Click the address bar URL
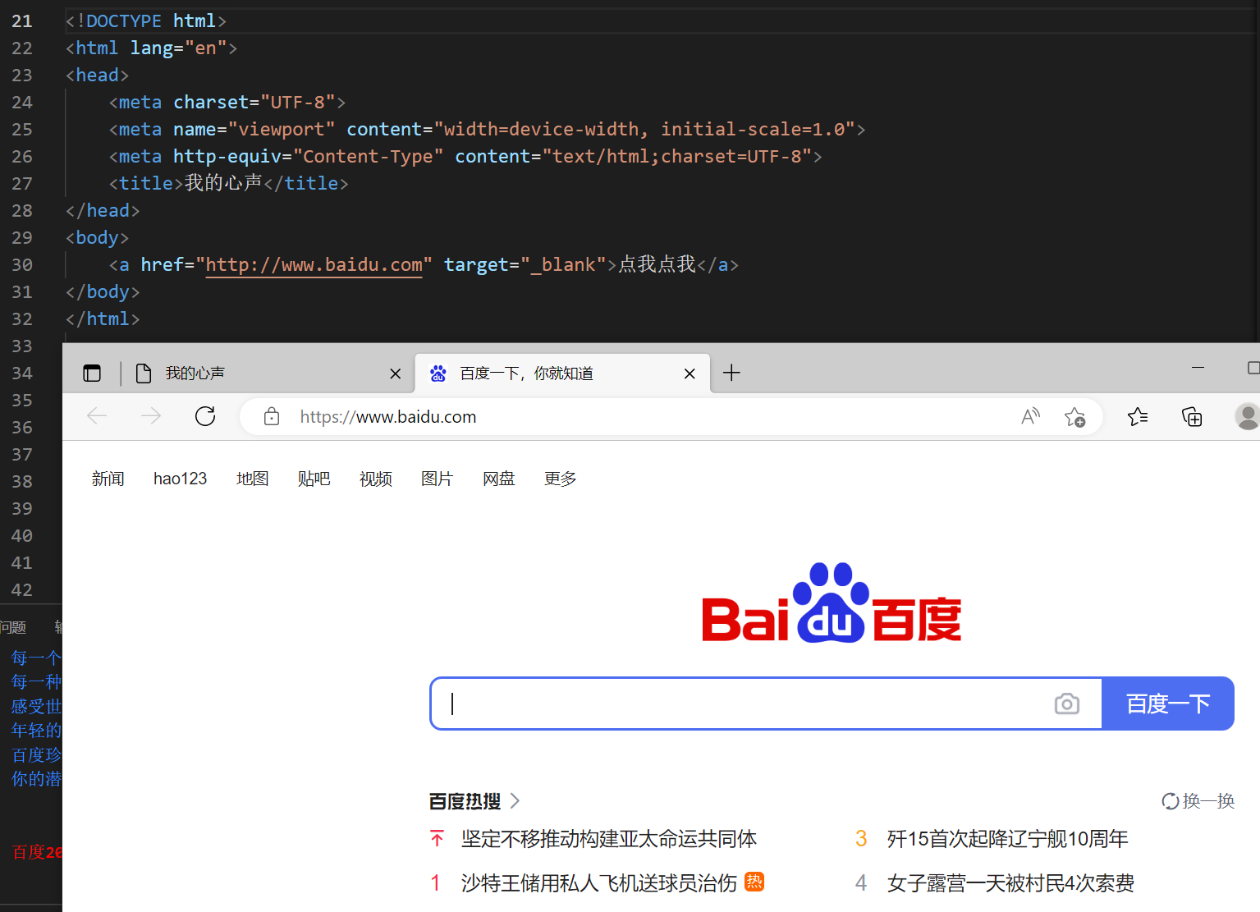Screen dimensions: 1260x912 pos(387,416)
